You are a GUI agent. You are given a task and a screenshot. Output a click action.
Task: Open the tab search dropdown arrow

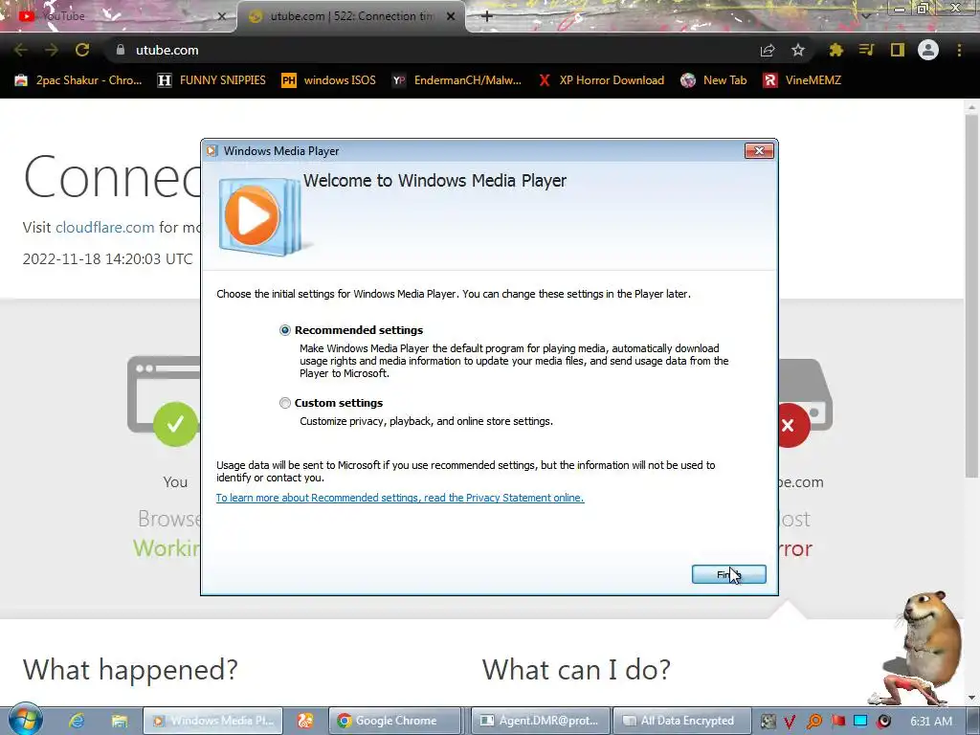click(866, 16)
